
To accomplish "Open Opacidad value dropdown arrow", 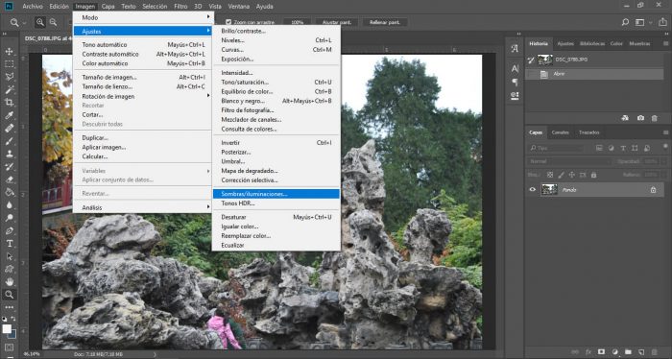I will 664,161.
